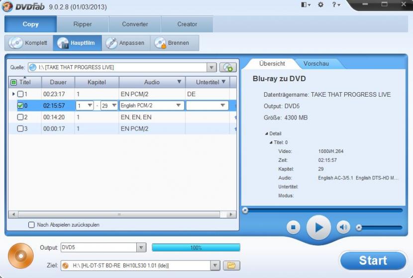Select the Hauptfilm copy mode

[77, 43]
